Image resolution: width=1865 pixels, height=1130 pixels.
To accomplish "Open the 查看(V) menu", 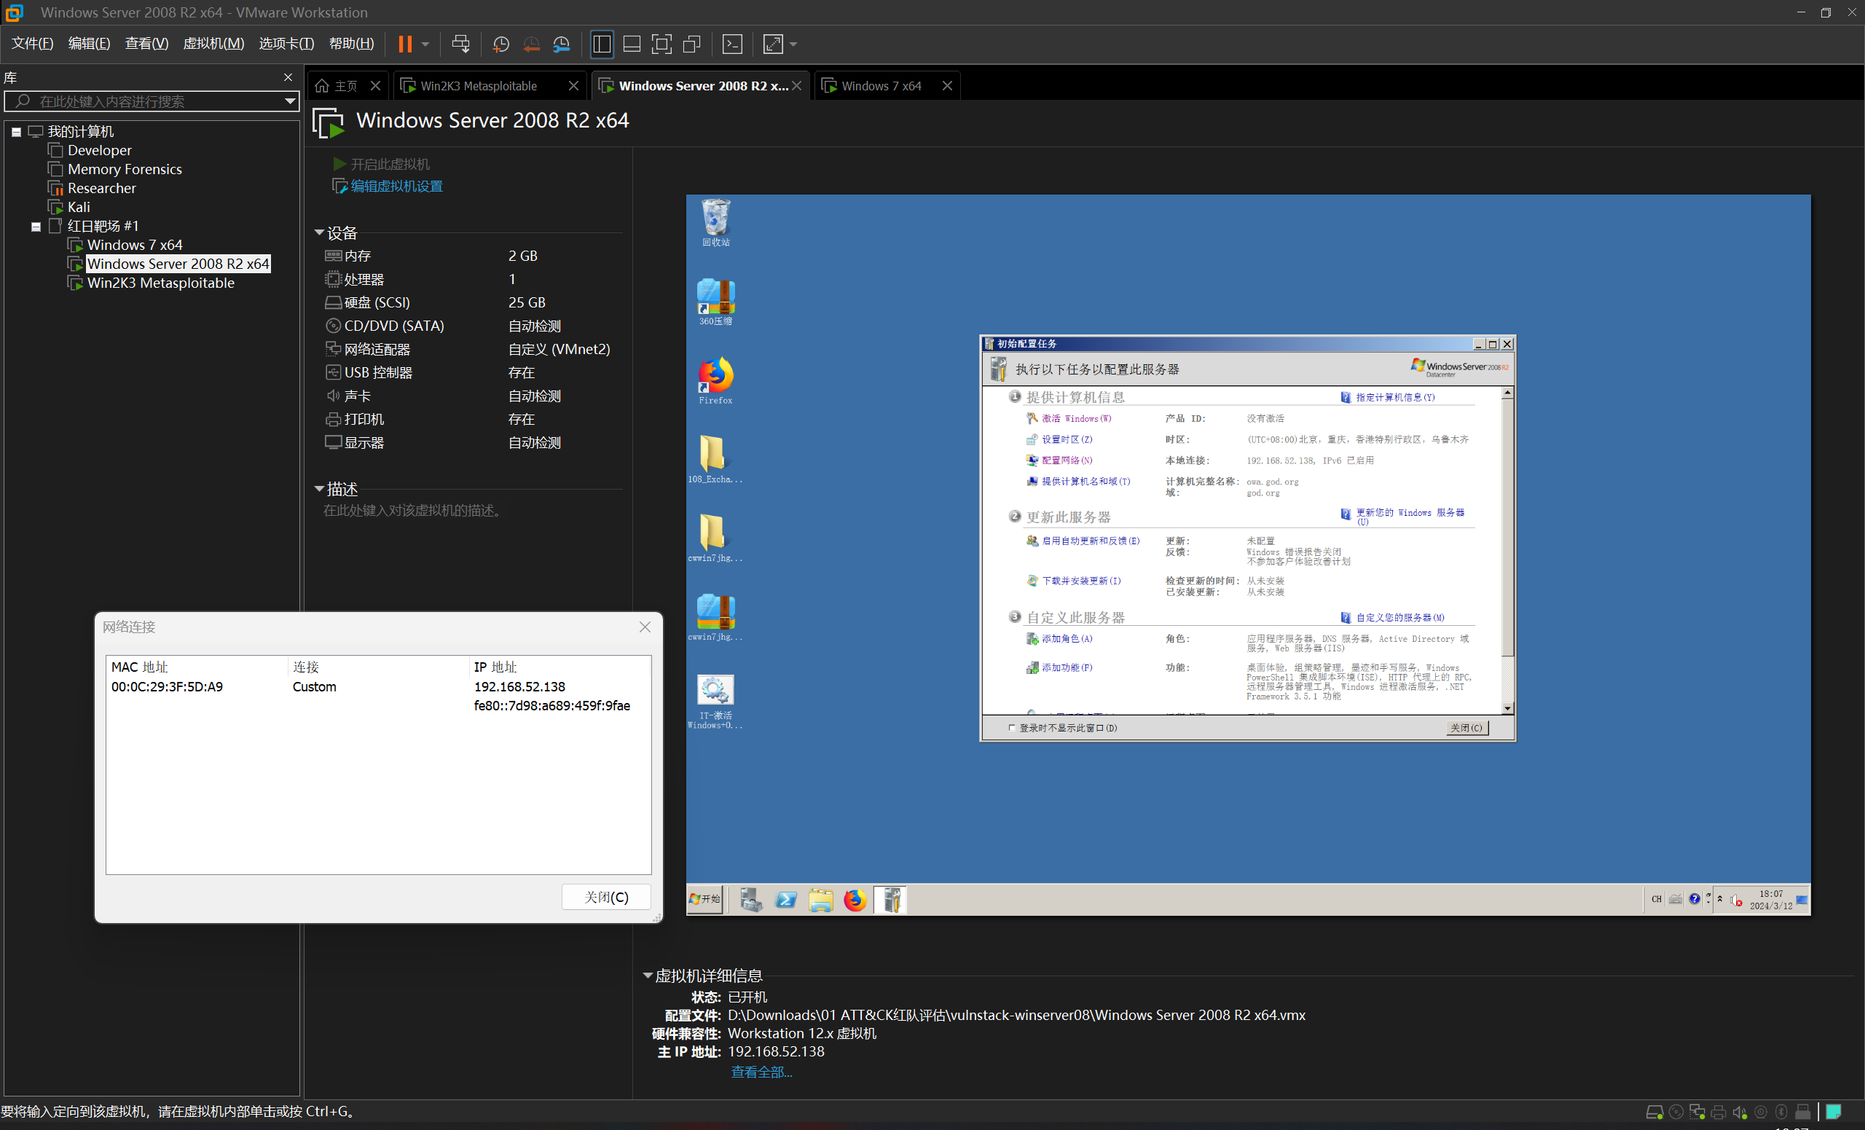I will (147, 44).
